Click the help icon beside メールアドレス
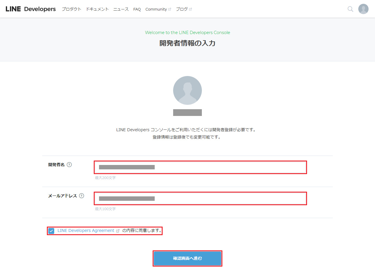The height and width of the screenshot is (273, 375). pos(81,196)
